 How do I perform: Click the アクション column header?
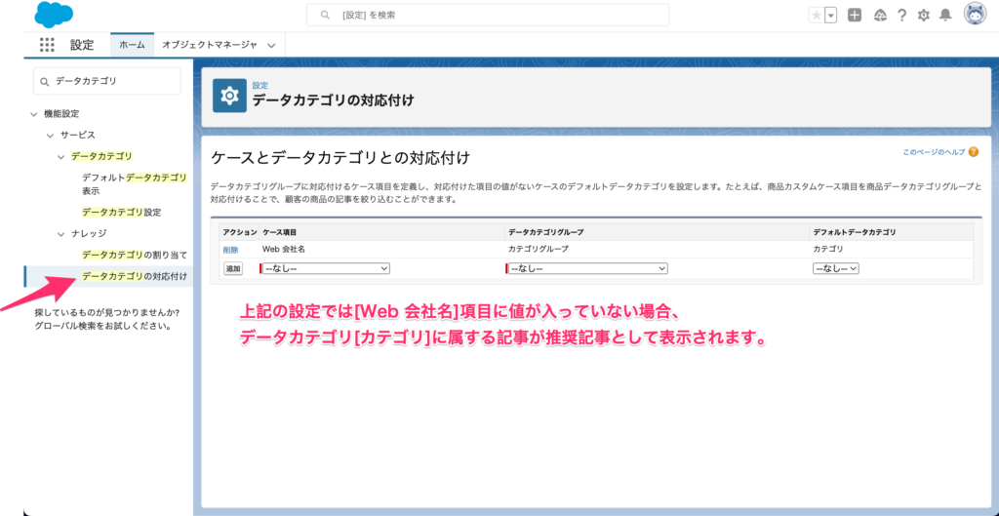coord(240,232)
